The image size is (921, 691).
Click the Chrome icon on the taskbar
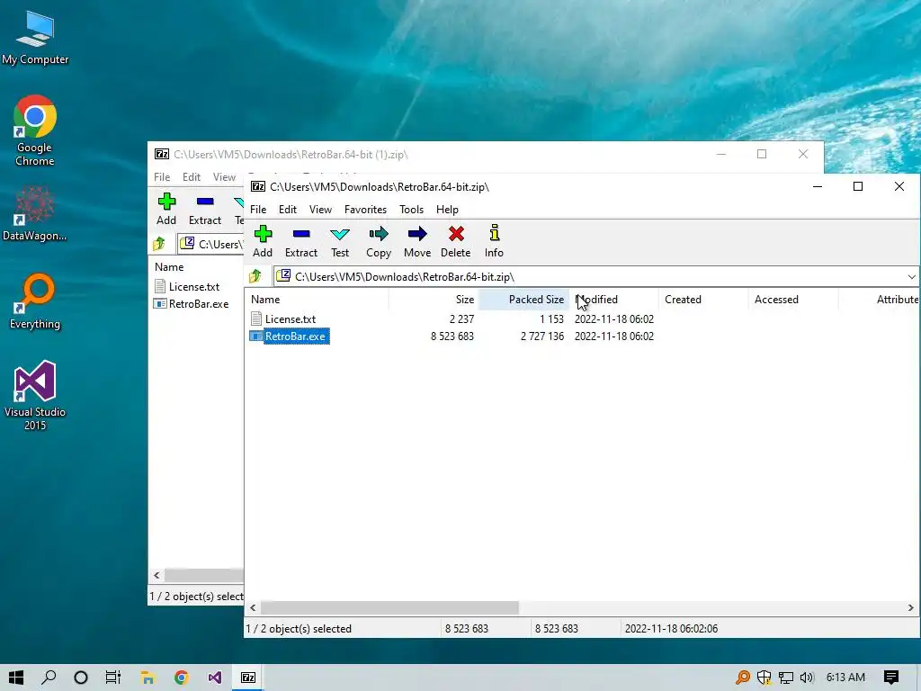point(181,678)
